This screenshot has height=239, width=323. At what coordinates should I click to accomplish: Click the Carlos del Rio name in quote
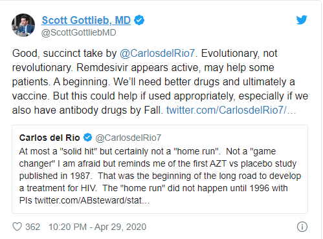click(x=49, y=138)
